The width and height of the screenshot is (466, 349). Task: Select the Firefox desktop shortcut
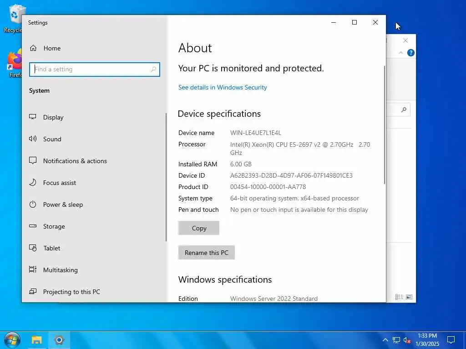[14, 64]
